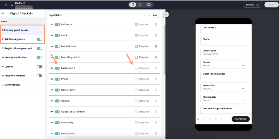Click red trash icon for Marketing opt-in
Screen dimensions: 279x139
pos(156,57)
